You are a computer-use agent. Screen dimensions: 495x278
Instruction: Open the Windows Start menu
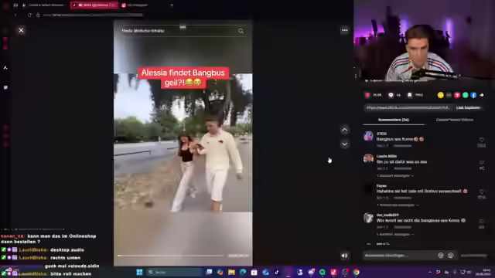tap(139, 272)
